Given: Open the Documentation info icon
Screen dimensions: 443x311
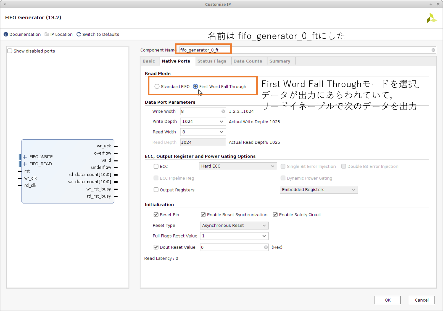Looking at the screenshot, I should click(x=6, y=34).
